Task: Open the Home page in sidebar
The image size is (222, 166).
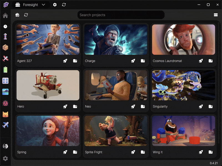Action: (5, 16)
